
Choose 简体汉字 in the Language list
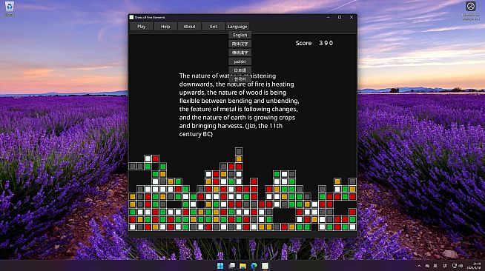[x=240, y=44]
